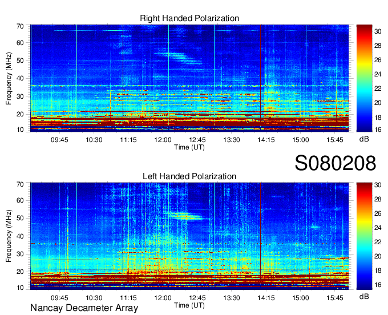Screen dimensions: 388x315
Task: Click Frequency (MHz) label of Left Handed plot
Action: [x=9, y=236]
